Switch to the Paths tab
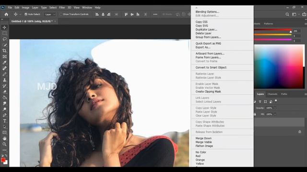The width and height of the screenshot is (307, 172). coord(284,94)
